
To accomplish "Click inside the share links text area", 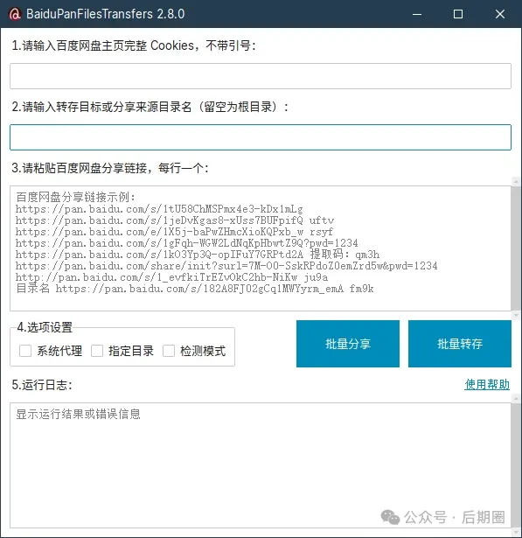I will (x=261, y=248).
